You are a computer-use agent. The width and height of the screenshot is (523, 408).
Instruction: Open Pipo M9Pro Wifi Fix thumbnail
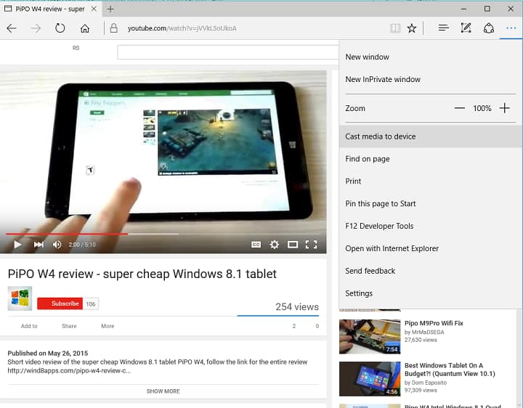pos(370,337)
